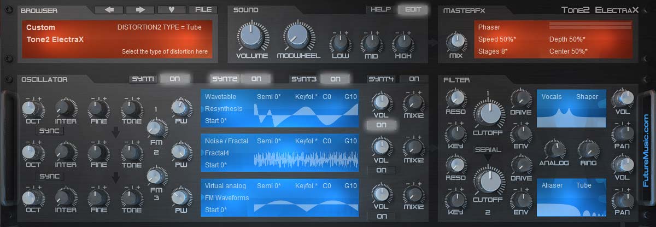Click the browser previous preset arrow

click(109, 10)
